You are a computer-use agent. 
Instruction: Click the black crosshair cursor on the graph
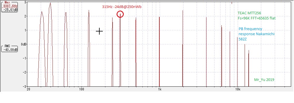coord(99,31)
